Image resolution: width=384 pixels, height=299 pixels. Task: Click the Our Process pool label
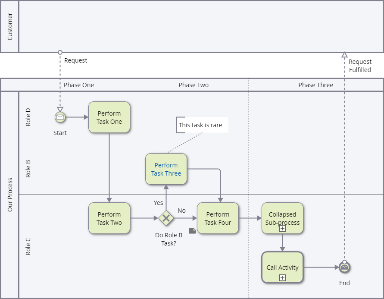pos(10,195)
